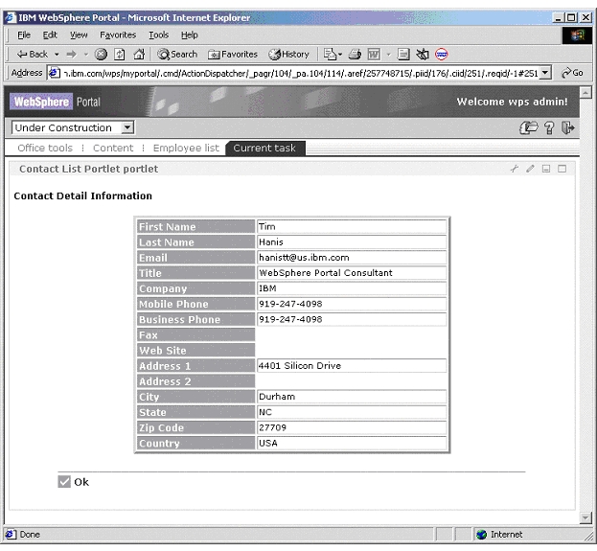Click the City field showing Durham
597x551 pixels.
pyautogui.click(x=352, y=397)
